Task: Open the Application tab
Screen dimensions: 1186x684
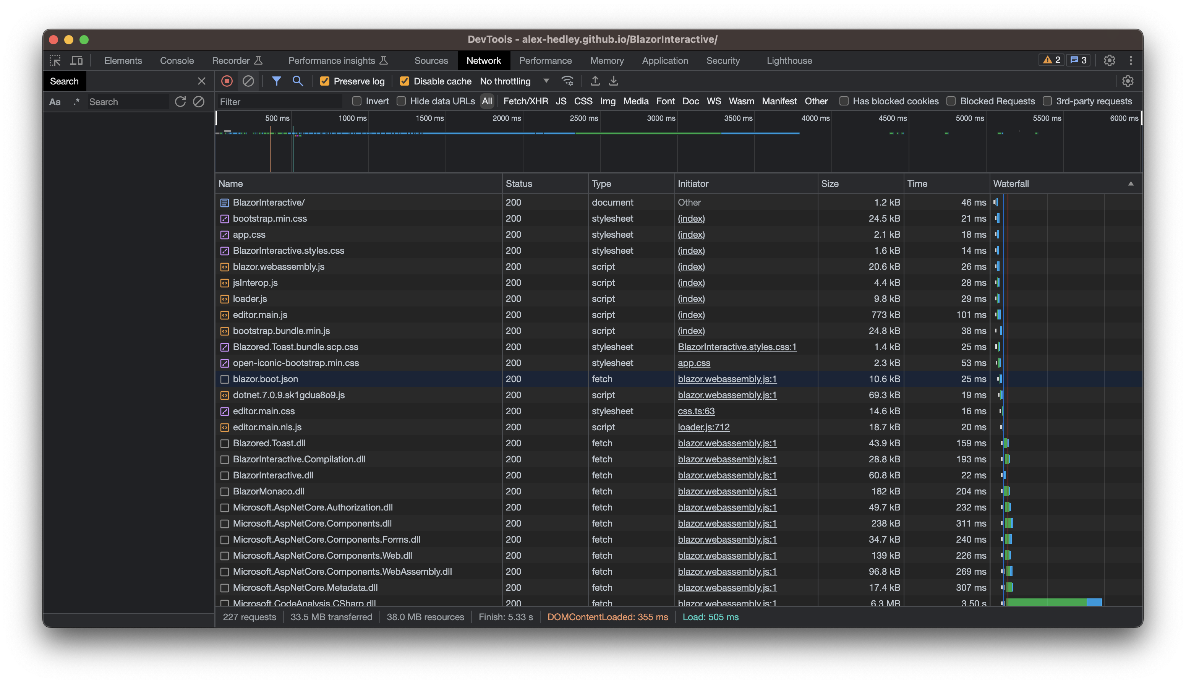Action: (664, 61)
